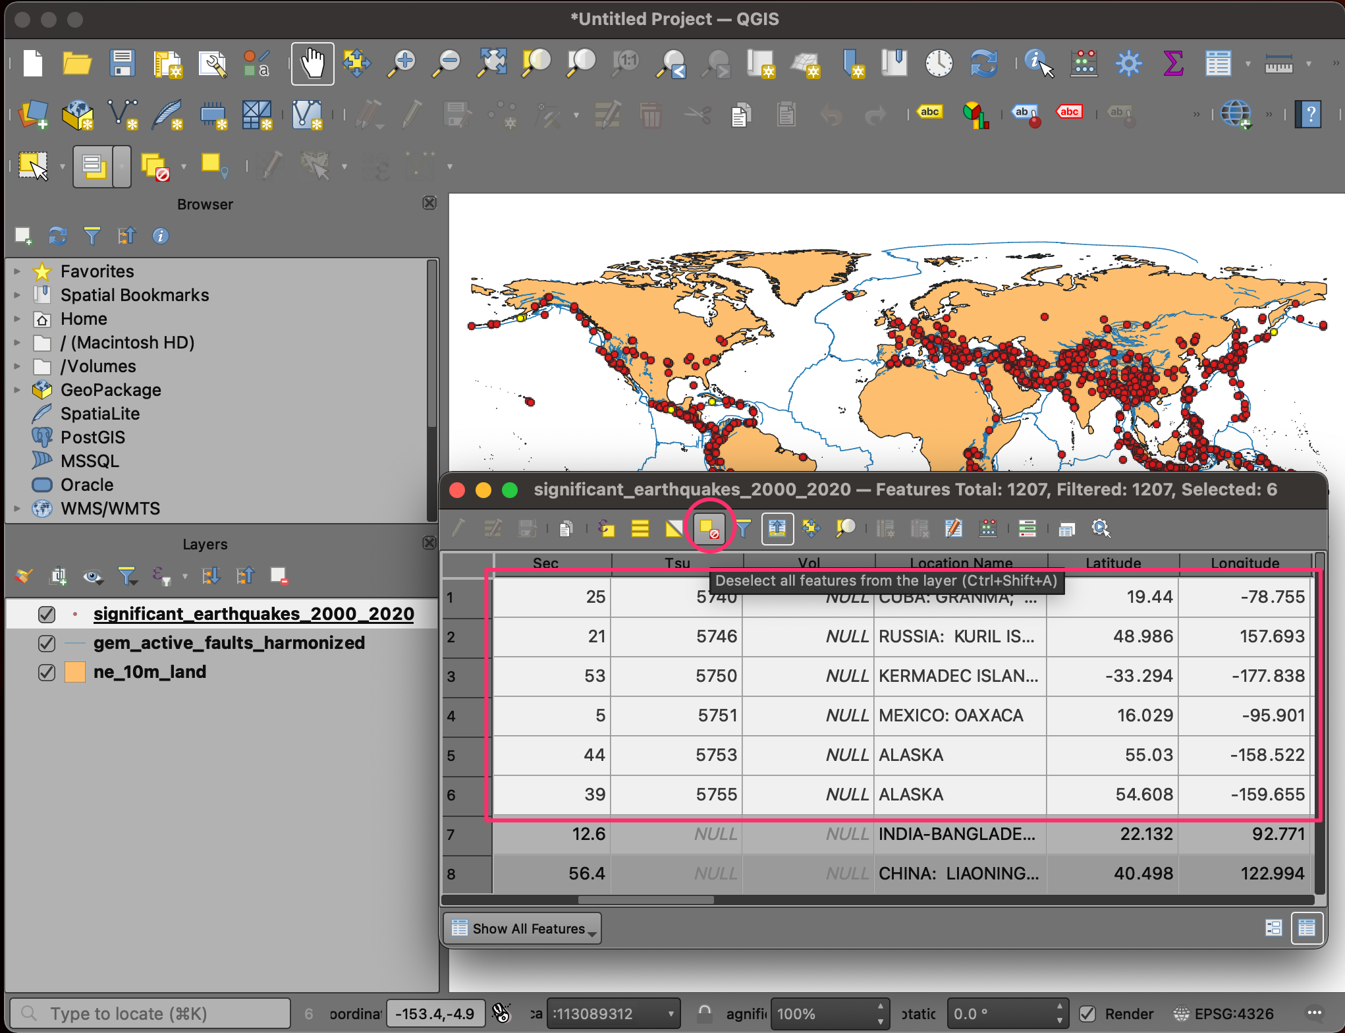Open the messages log icon in status bar

(x=1315, y=1013)
